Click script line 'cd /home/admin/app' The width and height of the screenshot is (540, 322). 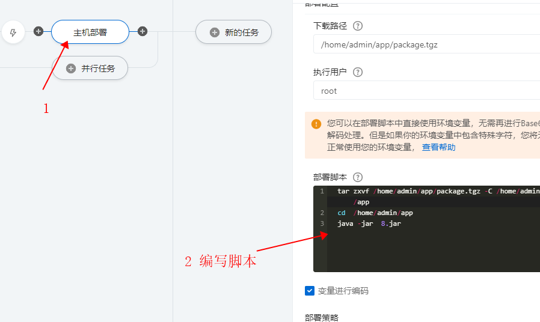[x=375, y=213]
